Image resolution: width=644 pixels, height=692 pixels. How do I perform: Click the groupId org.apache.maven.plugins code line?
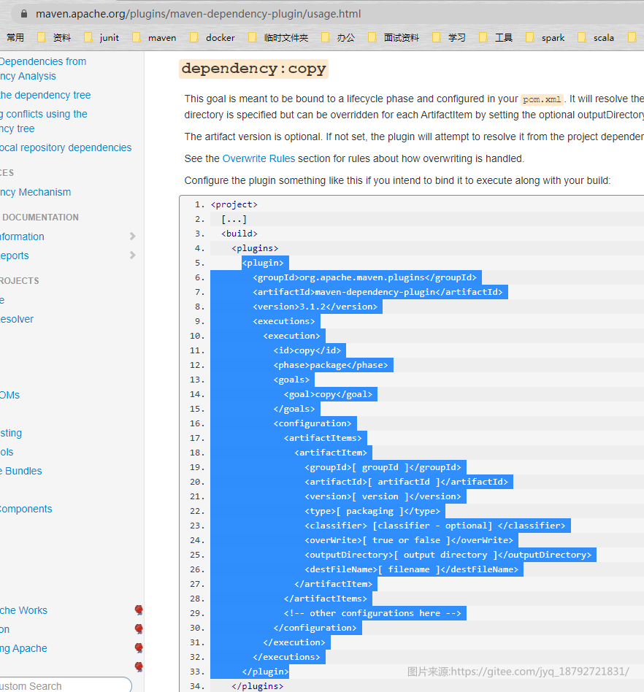(364, 277)
